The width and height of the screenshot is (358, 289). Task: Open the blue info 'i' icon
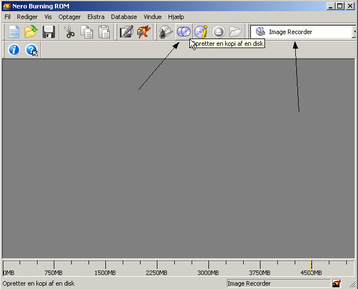click(13, 50)
